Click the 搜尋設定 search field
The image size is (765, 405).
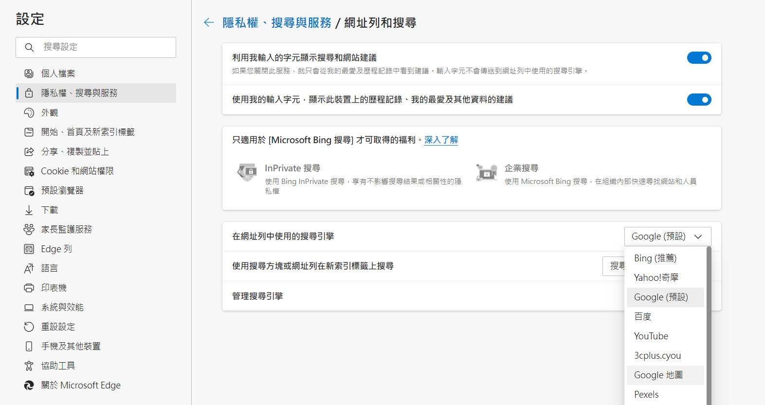pos(96,47)
